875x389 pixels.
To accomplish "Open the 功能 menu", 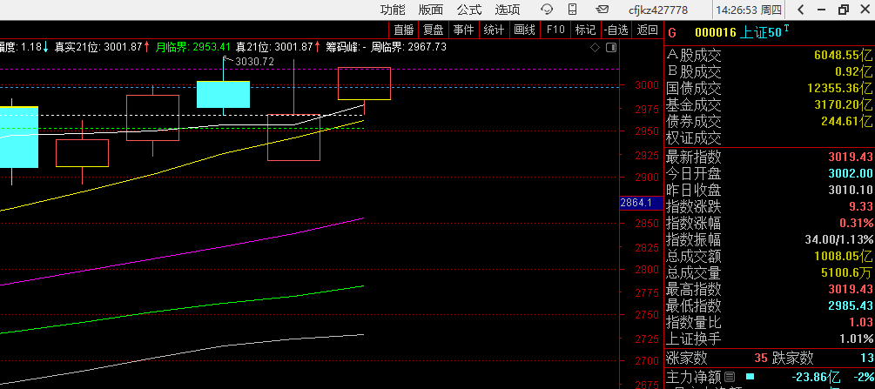I will (393, 10).
